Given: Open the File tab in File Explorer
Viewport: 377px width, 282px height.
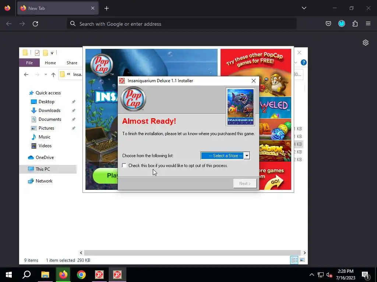Looking at the screenshot, I should (x=29, y=63).
